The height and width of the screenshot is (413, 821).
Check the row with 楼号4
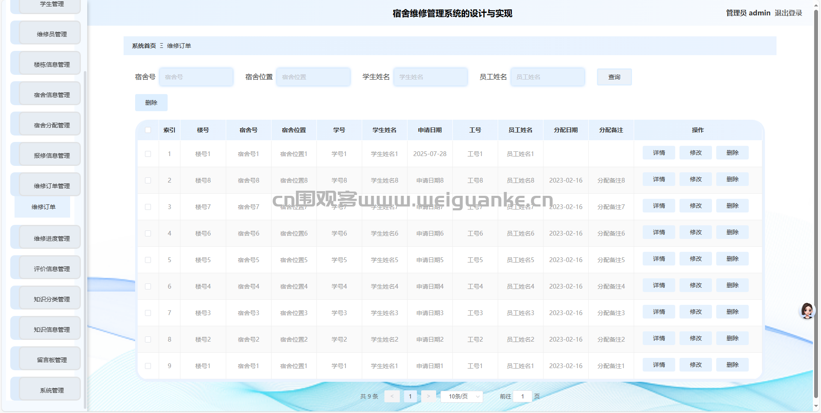coord(148,286)
